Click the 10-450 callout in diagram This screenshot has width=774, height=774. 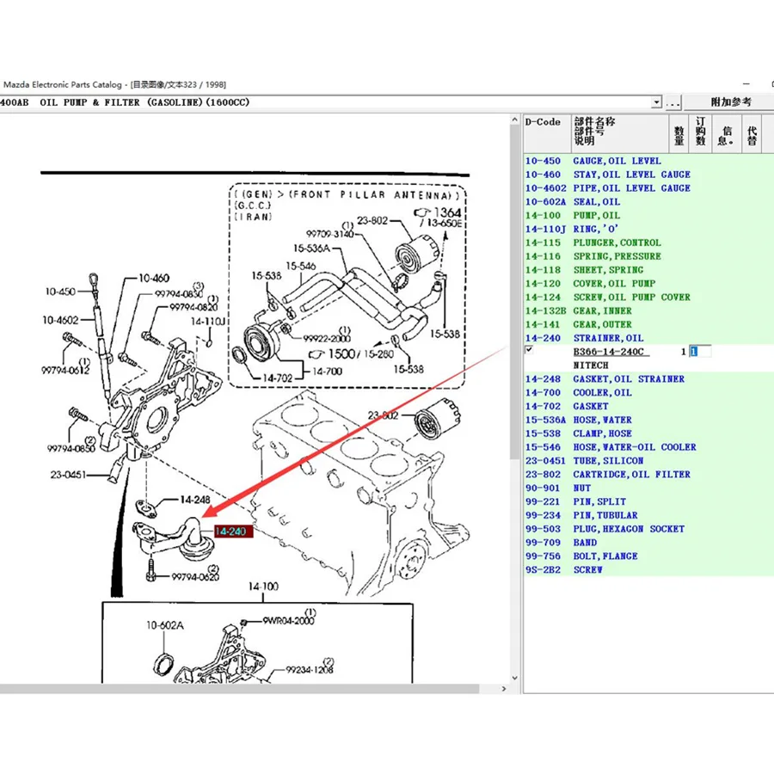(x=60, y=292)
